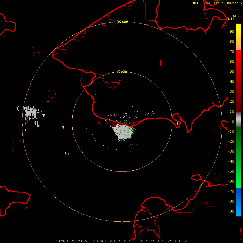Viewport: 243px width, 243px height.
Task: Click the NEXLAB-College of DuPage credit text
Action: click(x=215, y=3)
